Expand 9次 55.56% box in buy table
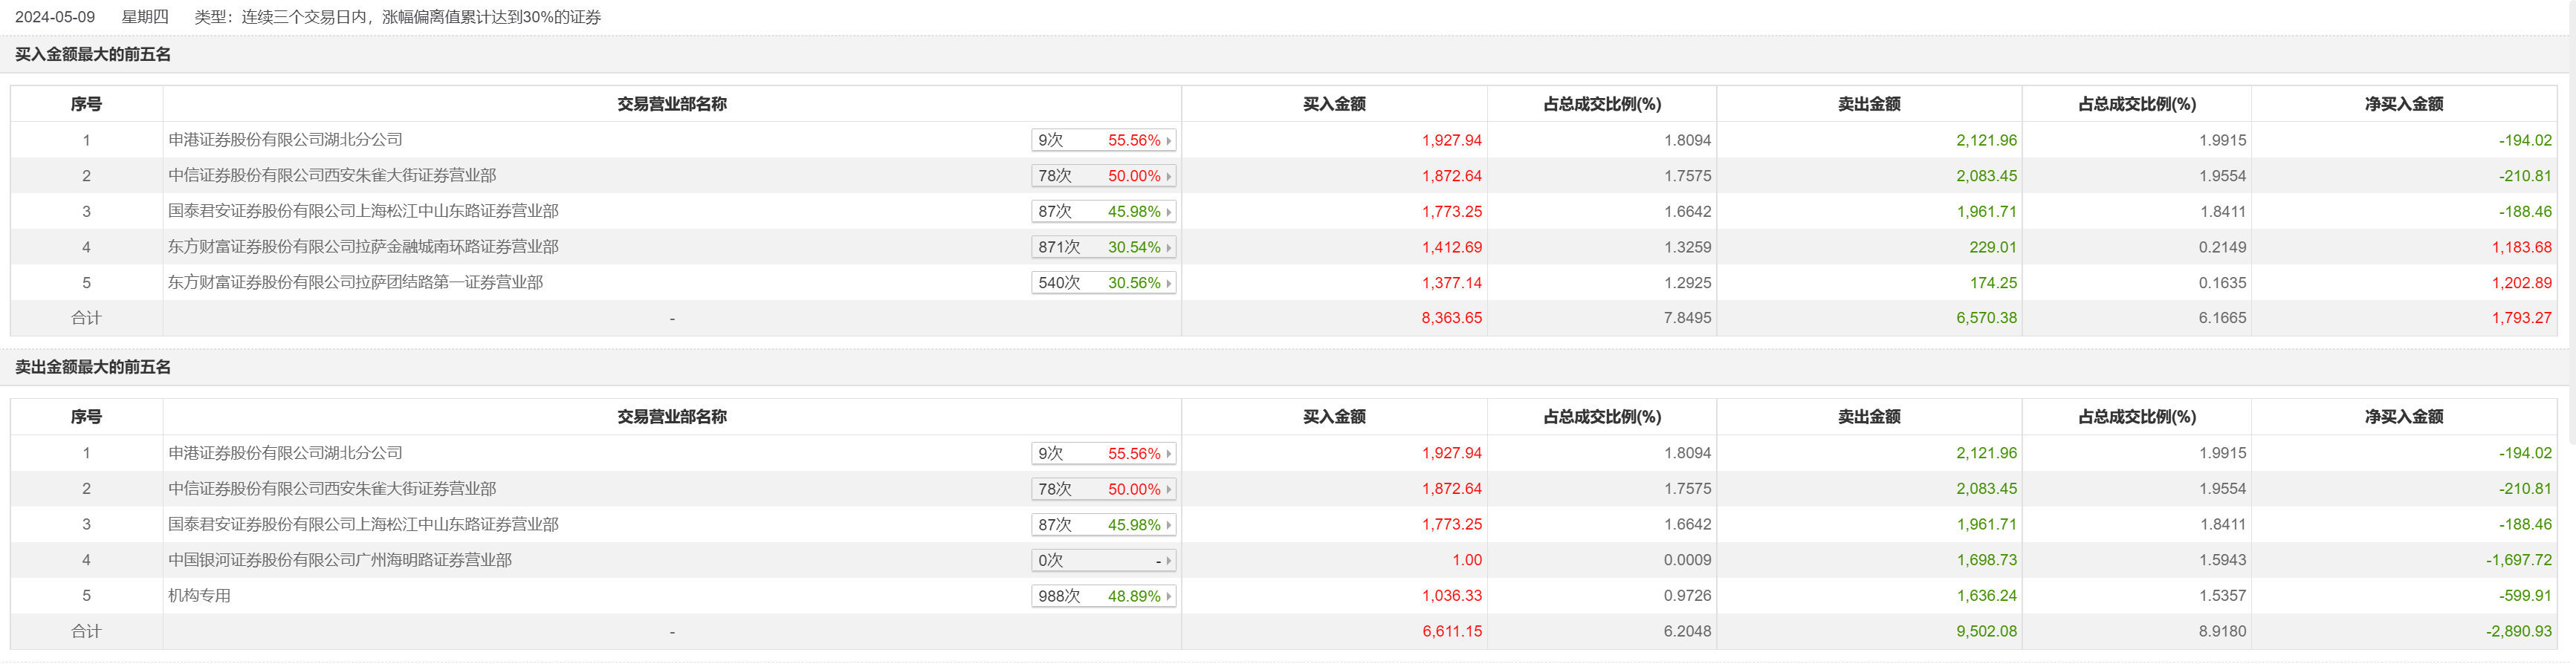This screenshot has width=2576, height=664. [1103, 140]
